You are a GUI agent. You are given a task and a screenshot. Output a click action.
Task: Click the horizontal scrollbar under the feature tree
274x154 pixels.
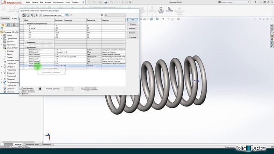tap(18, 142)
